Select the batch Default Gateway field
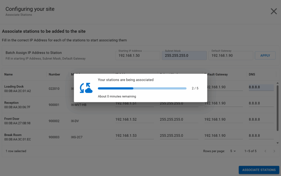The height and width of the screenshot is (176, 281). tap(231, 55)
